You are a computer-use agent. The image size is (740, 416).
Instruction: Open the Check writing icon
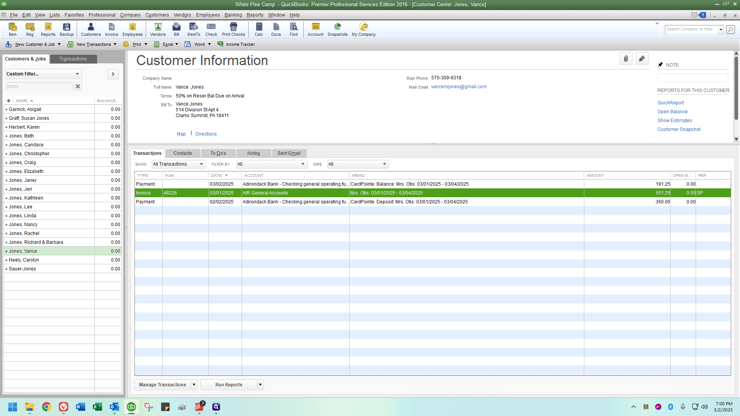211,29
